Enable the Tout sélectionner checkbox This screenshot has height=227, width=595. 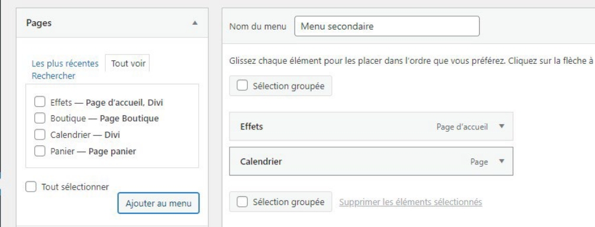[x=31, y=187]
